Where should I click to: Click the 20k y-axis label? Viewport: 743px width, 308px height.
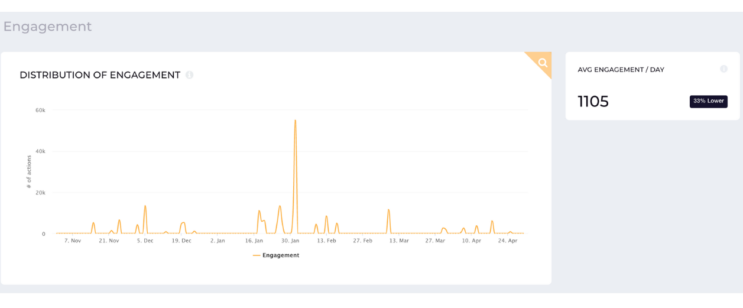tap(40, 193)
